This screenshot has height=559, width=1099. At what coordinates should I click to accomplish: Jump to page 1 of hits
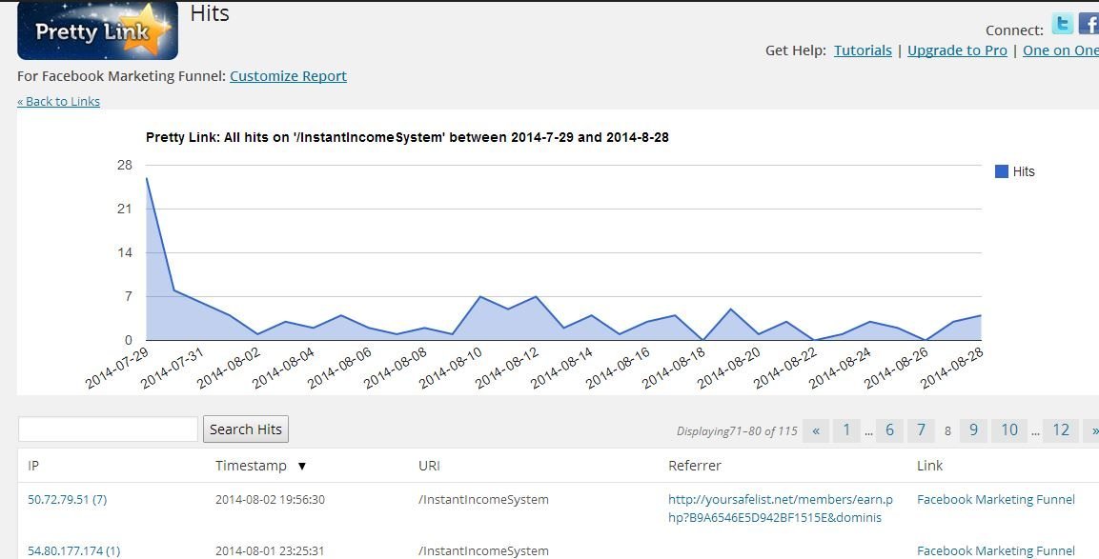846,430
